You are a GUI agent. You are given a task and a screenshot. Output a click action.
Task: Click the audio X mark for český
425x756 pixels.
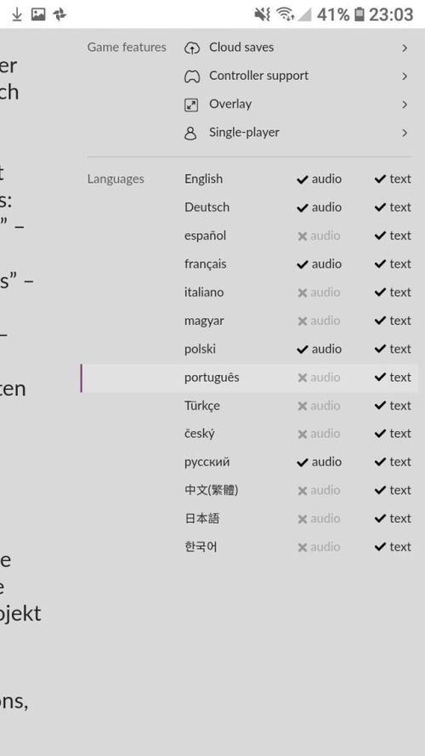[x=302, y=435]
